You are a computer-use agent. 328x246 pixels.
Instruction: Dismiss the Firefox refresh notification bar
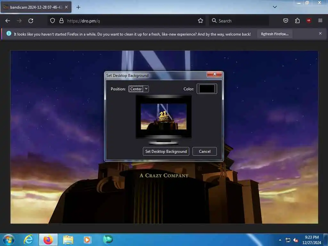pyautogui.click(x=320, y=33)
